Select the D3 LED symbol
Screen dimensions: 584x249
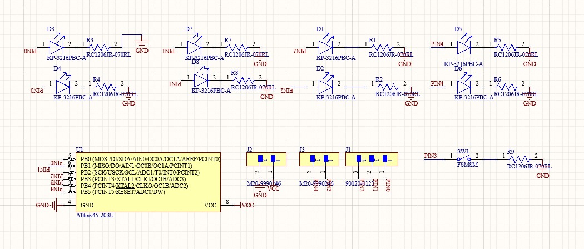(x=56, y=46)
